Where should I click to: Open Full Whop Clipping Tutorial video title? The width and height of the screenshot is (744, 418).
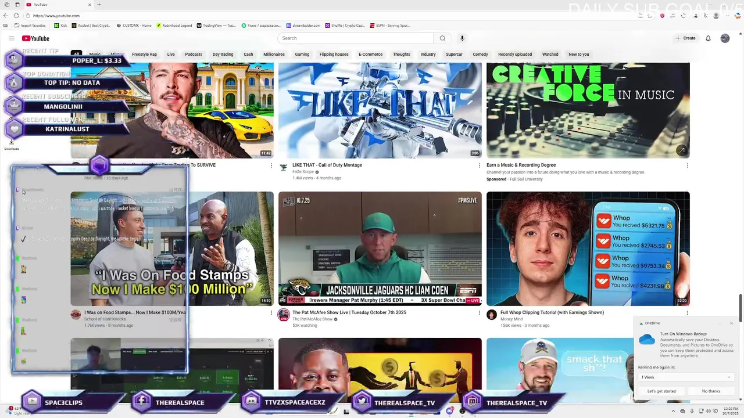coord(552,312)
